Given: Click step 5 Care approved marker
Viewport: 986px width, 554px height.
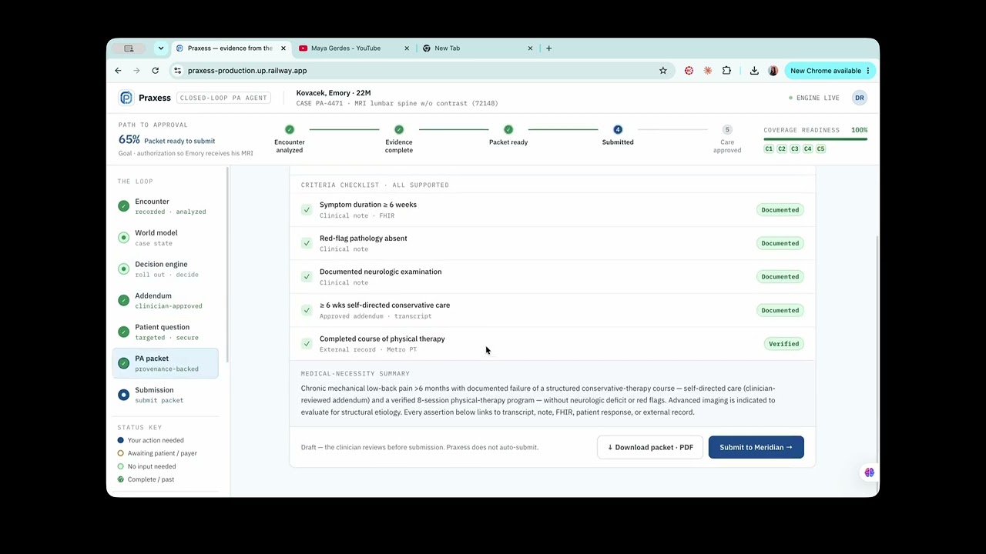Looking at the screenshot, I should tap(727, 129).
